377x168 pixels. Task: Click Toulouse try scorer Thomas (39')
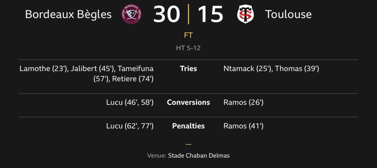[297, 69]
